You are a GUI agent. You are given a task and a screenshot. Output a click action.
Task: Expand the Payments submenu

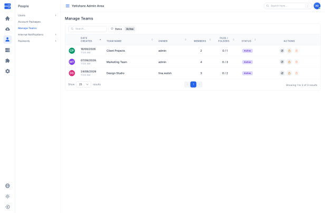coord(37,41)
